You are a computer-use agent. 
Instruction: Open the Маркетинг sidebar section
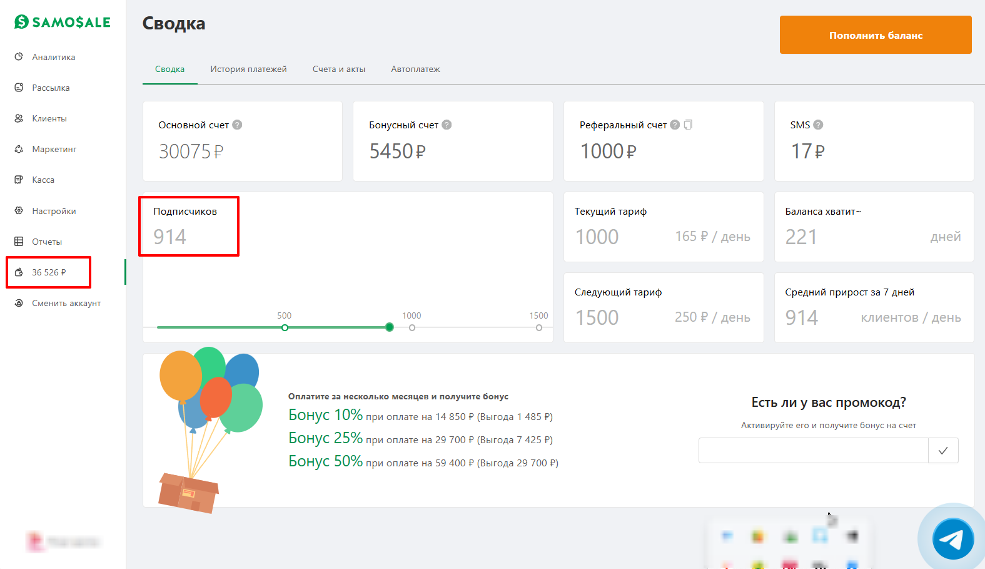coord(54,149)
